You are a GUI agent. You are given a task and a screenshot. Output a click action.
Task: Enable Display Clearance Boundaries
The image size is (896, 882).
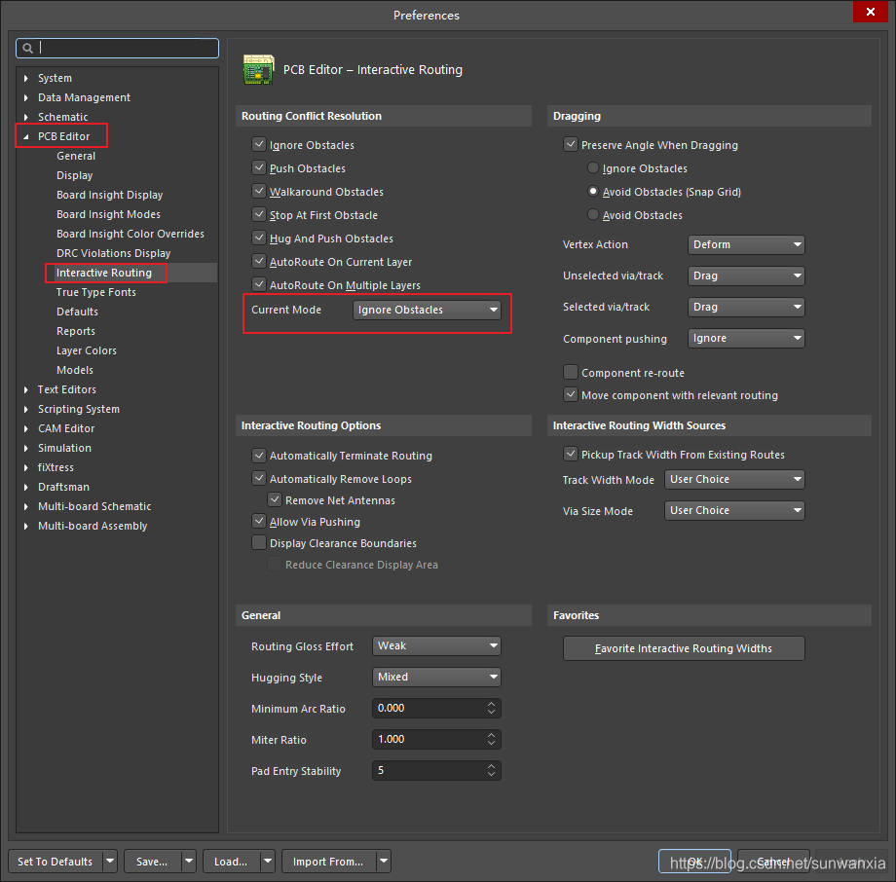259,542
